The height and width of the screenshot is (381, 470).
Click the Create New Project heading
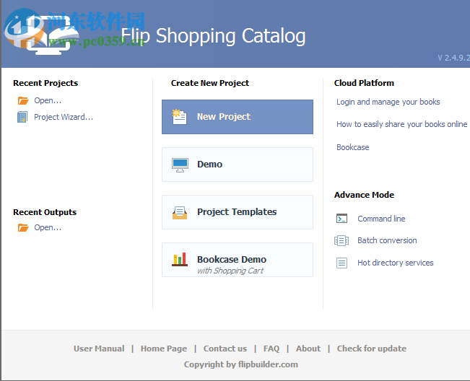210,83
